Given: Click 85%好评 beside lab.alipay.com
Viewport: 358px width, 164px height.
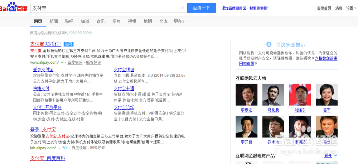Looking at the screenshot, I should coord(98,148).
